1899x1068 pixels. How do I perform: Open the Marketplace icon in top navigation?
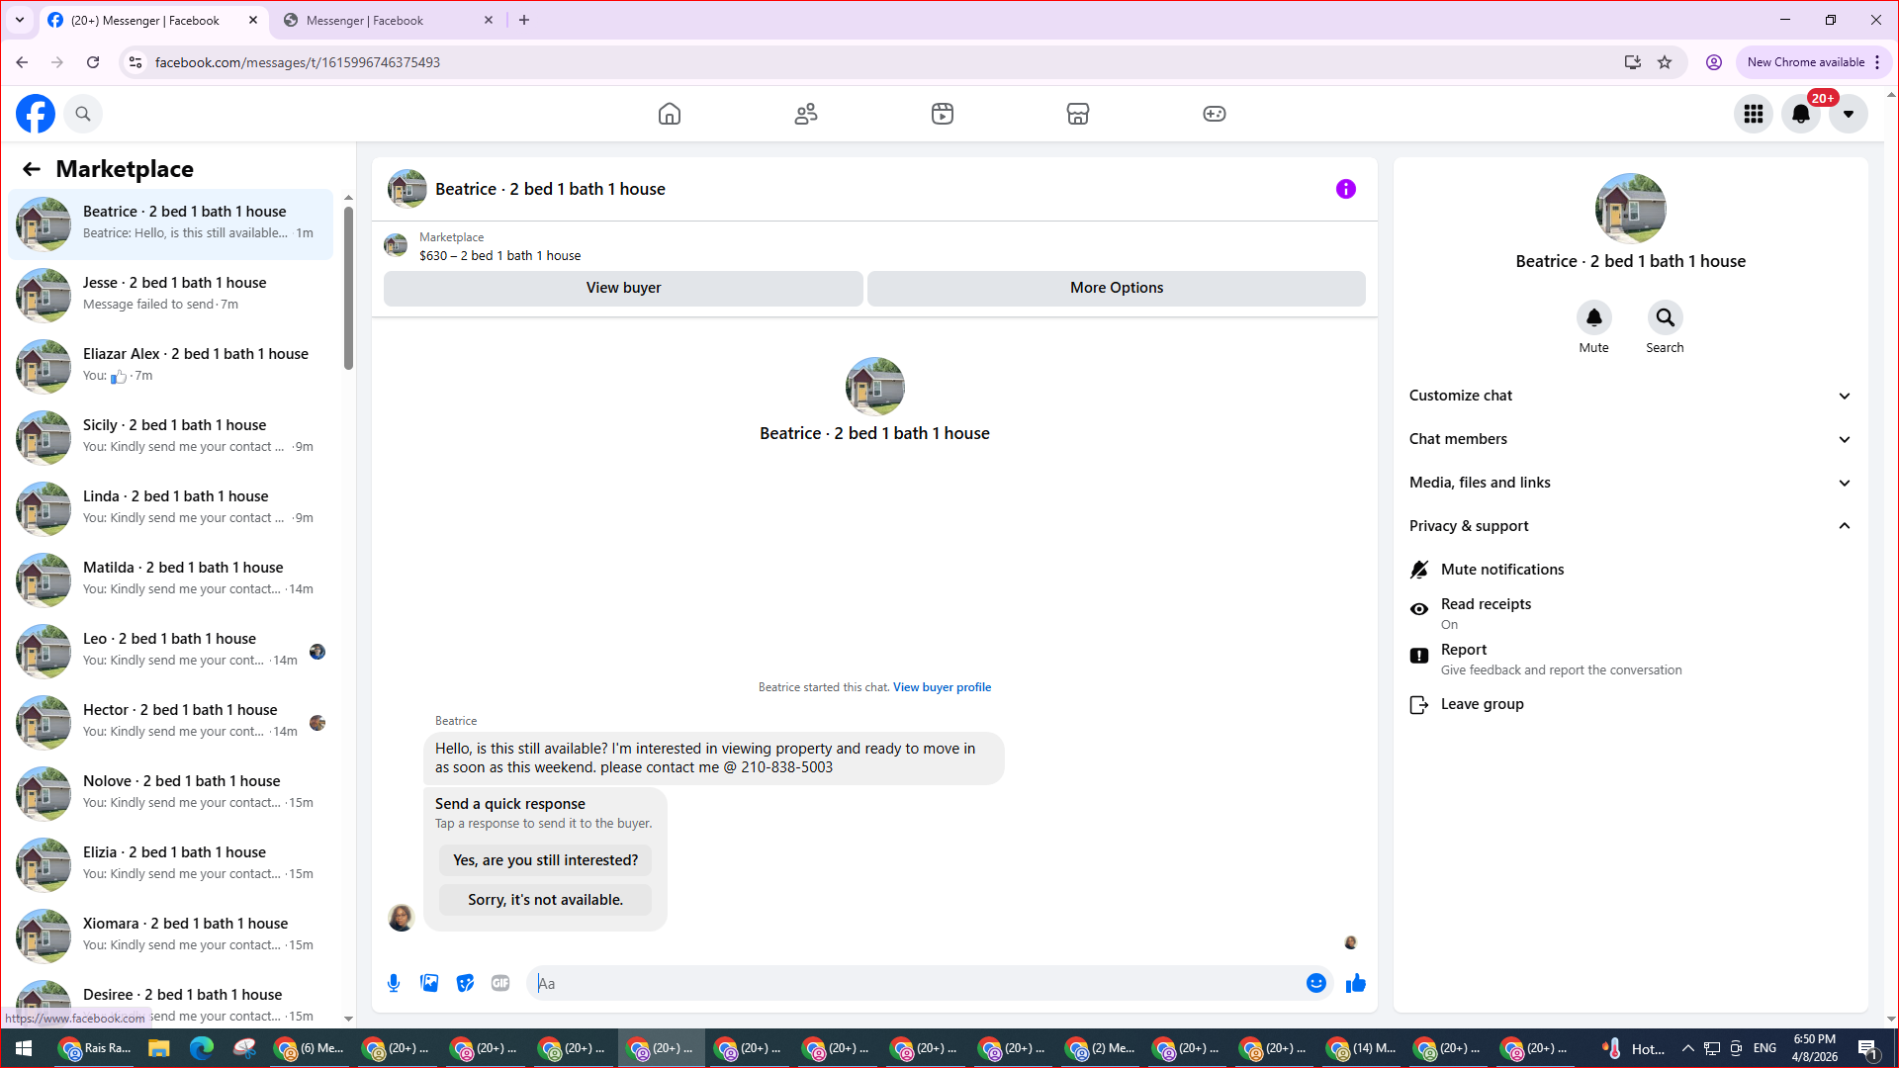(x=1077, y=114)
